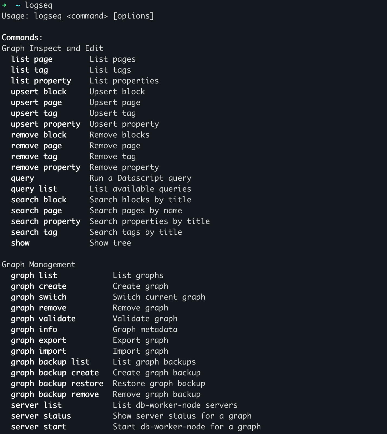
Task: Click the "Graph Inspect and Edit" section heading
Action: (x=52, y=48)
